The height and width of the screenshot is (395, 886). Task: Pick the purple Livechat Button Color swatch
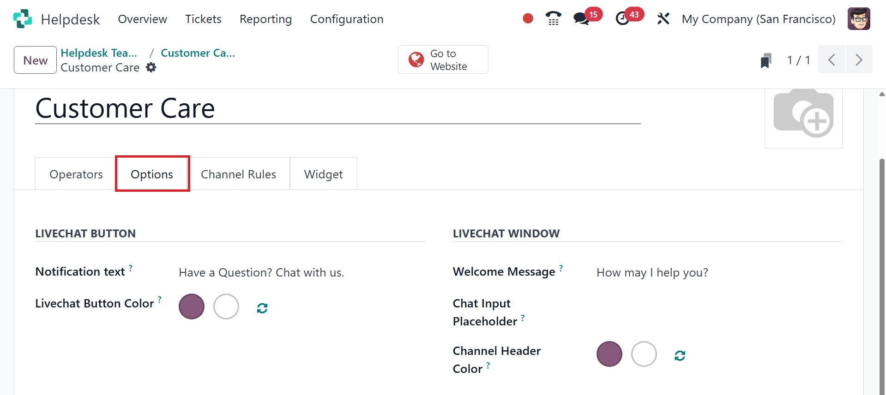click(x=192, y=307)
